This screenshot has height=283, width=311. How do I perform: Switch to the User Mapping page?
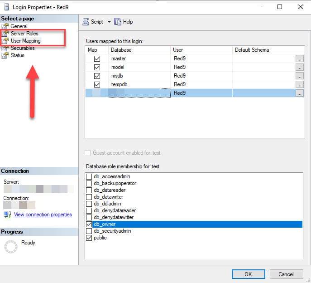tap(26, 41)
